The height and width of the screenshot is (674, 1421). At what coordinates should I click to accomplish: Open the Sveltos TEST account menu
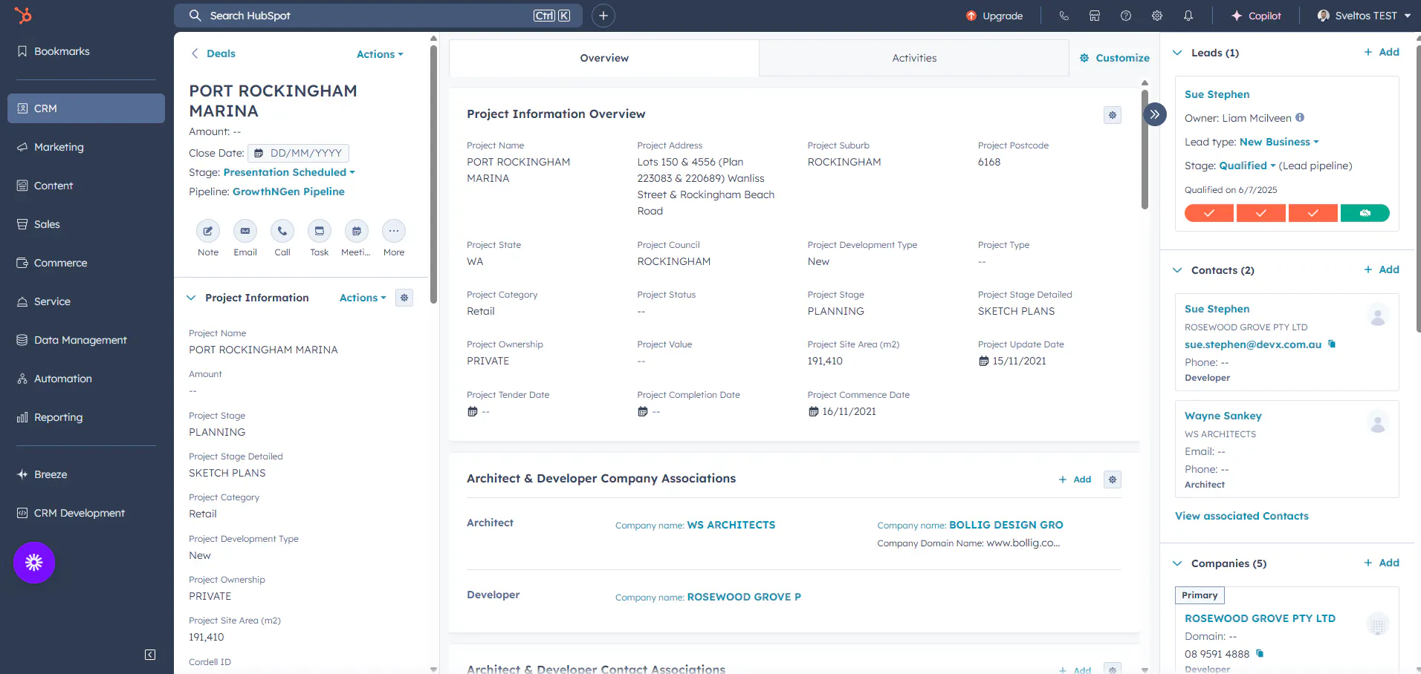pyautogui.click(x=1364, y=16)
